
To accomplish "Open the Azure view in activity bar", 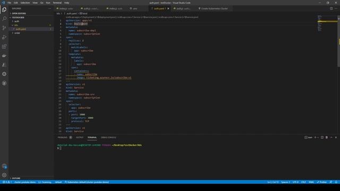I will [x=4, y=65].
